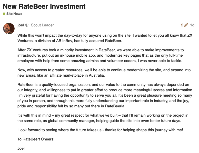Click the sentence starting "I look forward"
The image size is (199, 153).
(100, 130)
